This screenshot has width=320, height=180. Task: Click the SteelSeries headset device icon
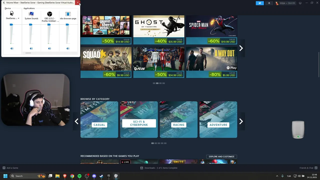11,13
